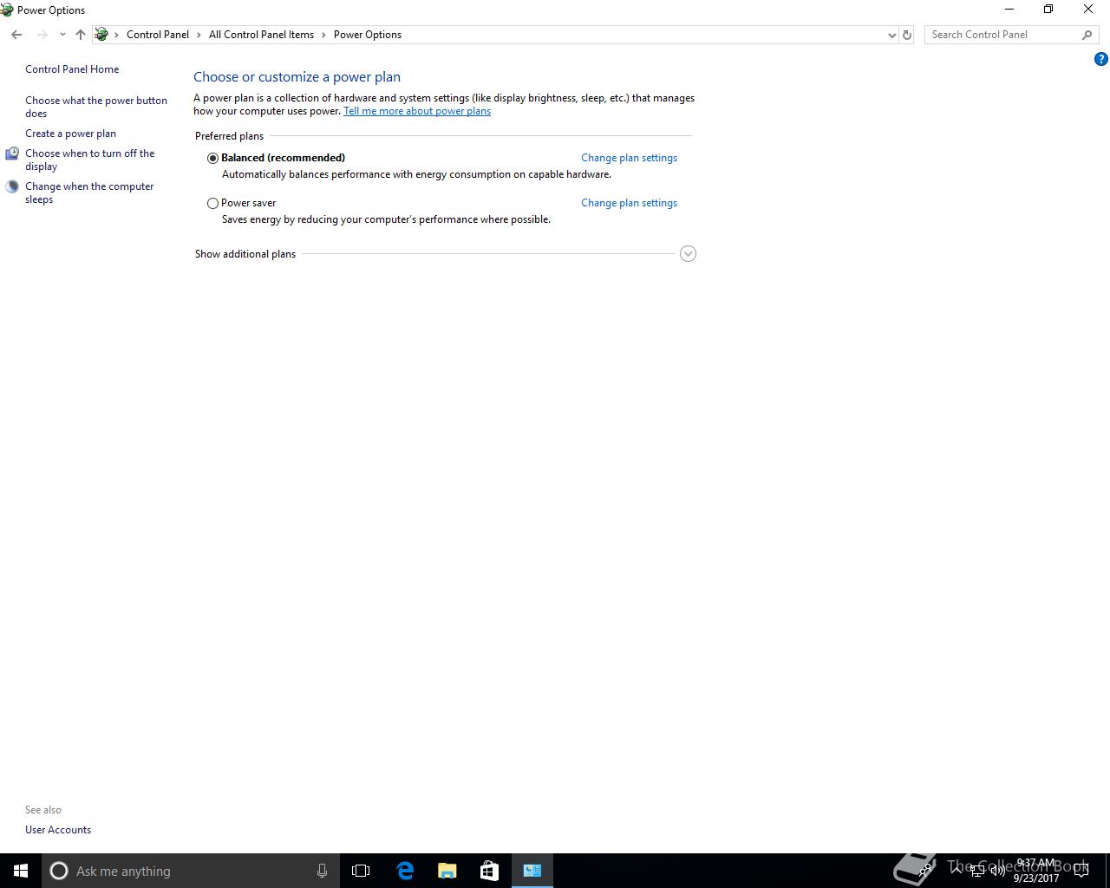Screen dimensions: 1110x888
Task: Open recent locations dropdown arrow
Action: pos(62,35)
